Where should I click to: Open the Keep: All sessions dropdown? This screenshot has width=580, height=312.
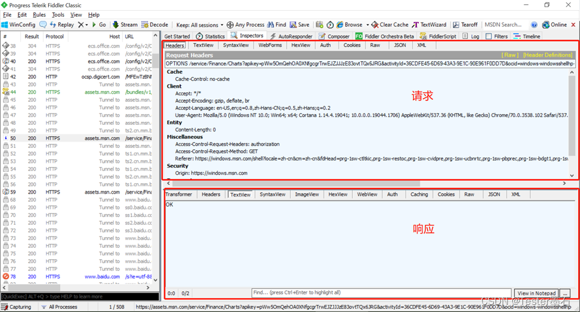[x=200, y=25]
